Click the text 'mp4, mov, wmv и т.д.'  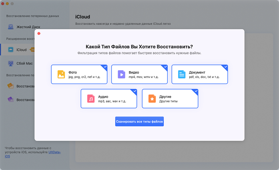click(x=144, y=77)
